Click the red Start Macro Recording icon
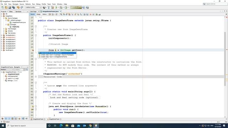The image size is (228, 128). click(90, 14)
